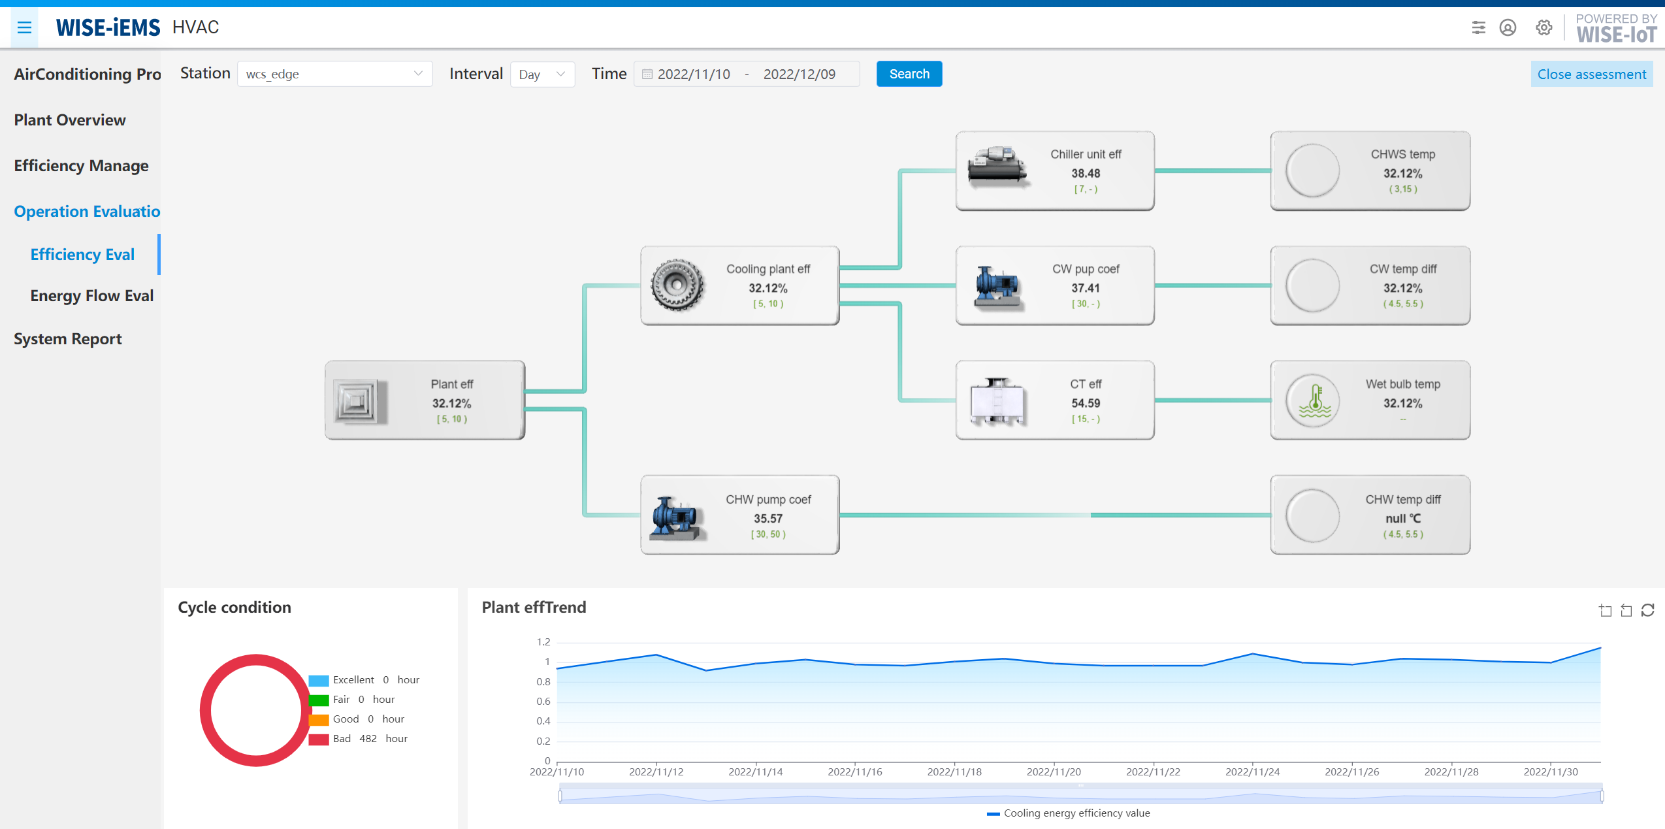Click Close assessment button
The width and height of the screenshot is (1665, 829).
tap(1591, 74)
